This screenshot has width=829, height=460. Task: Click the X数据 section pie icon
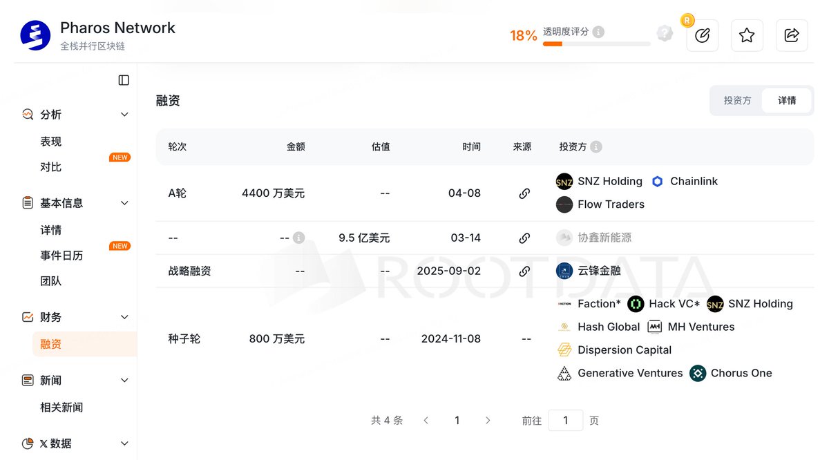point(28,443)
